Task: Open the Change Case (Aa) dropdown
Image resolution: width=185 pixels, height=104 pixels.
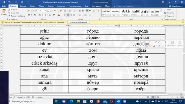Action: point(55,11)
